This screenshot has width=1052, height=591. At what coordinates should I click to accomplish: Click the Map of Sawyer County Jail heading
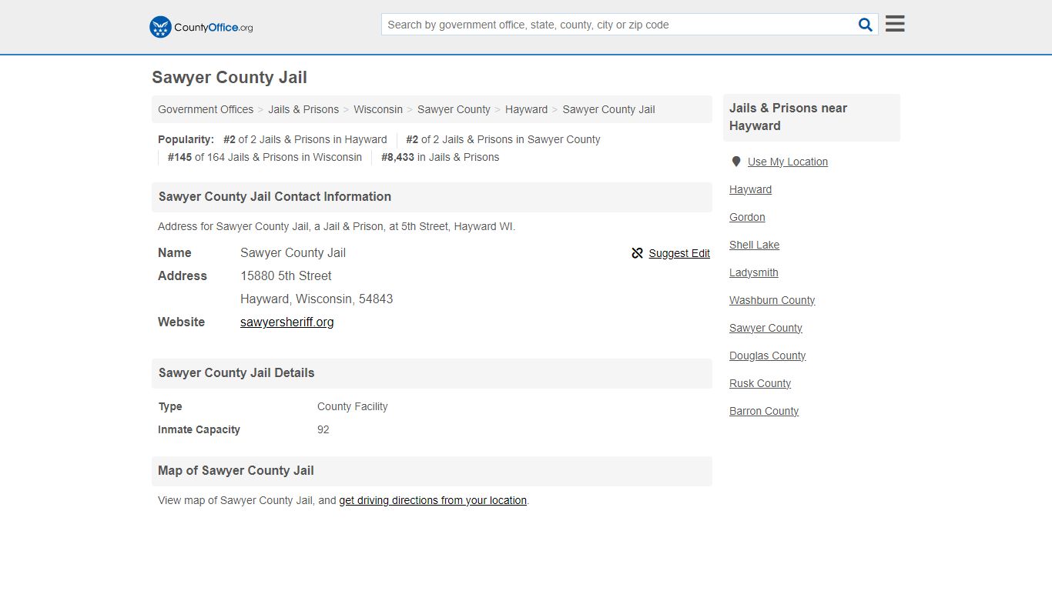click(x=236, y=471)
